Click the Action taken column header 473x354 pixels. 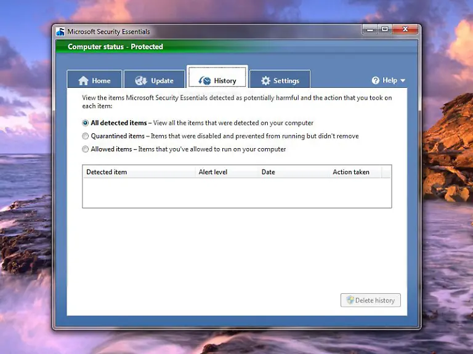[x=351, y=172]
